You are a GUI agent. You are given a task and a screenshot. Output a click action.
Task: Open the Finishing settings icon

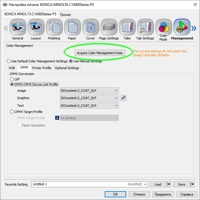click(x=54, y=27)
